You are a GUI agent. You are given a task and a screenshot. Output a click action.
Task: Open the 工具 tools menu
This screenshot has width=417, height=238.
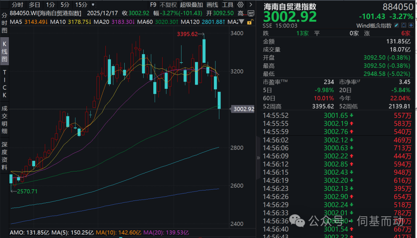point(227,5)
